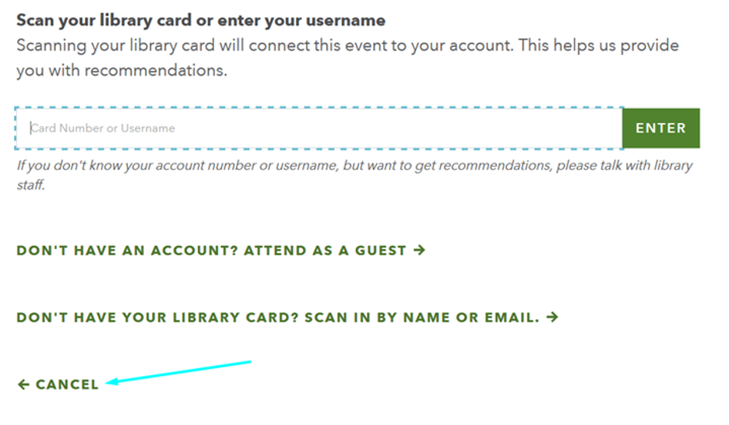Click the 'Scanning your library card' description text
The image size is (729, 425).
pos(347,45)
